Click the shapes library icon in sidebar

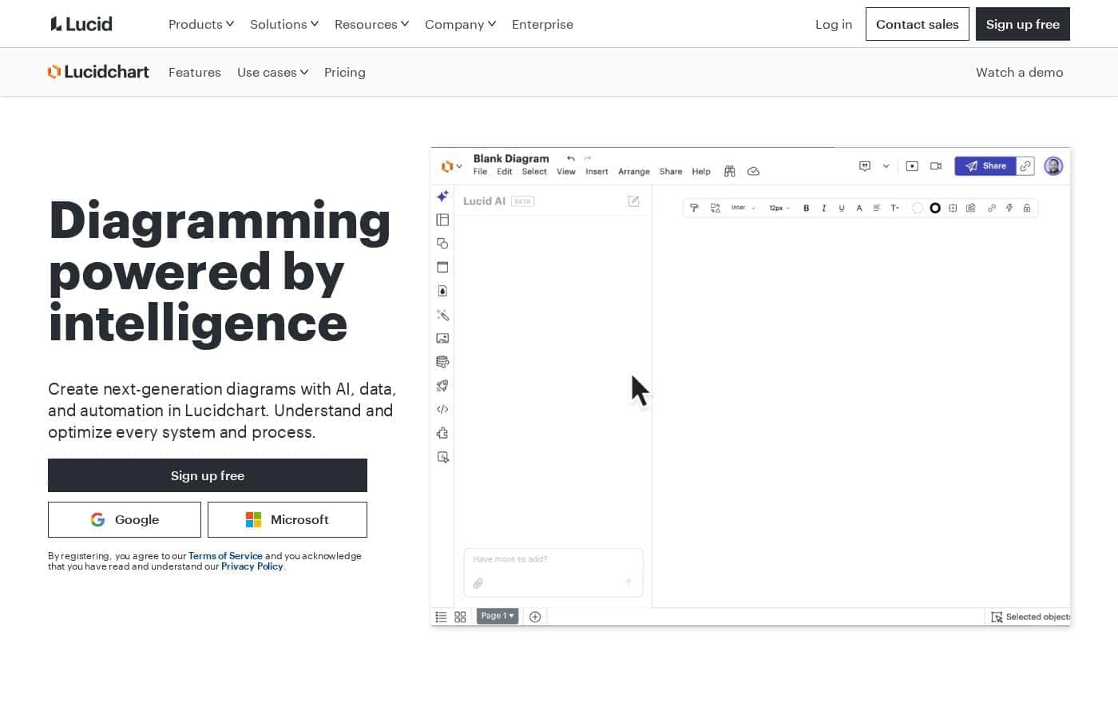(442, 243)
